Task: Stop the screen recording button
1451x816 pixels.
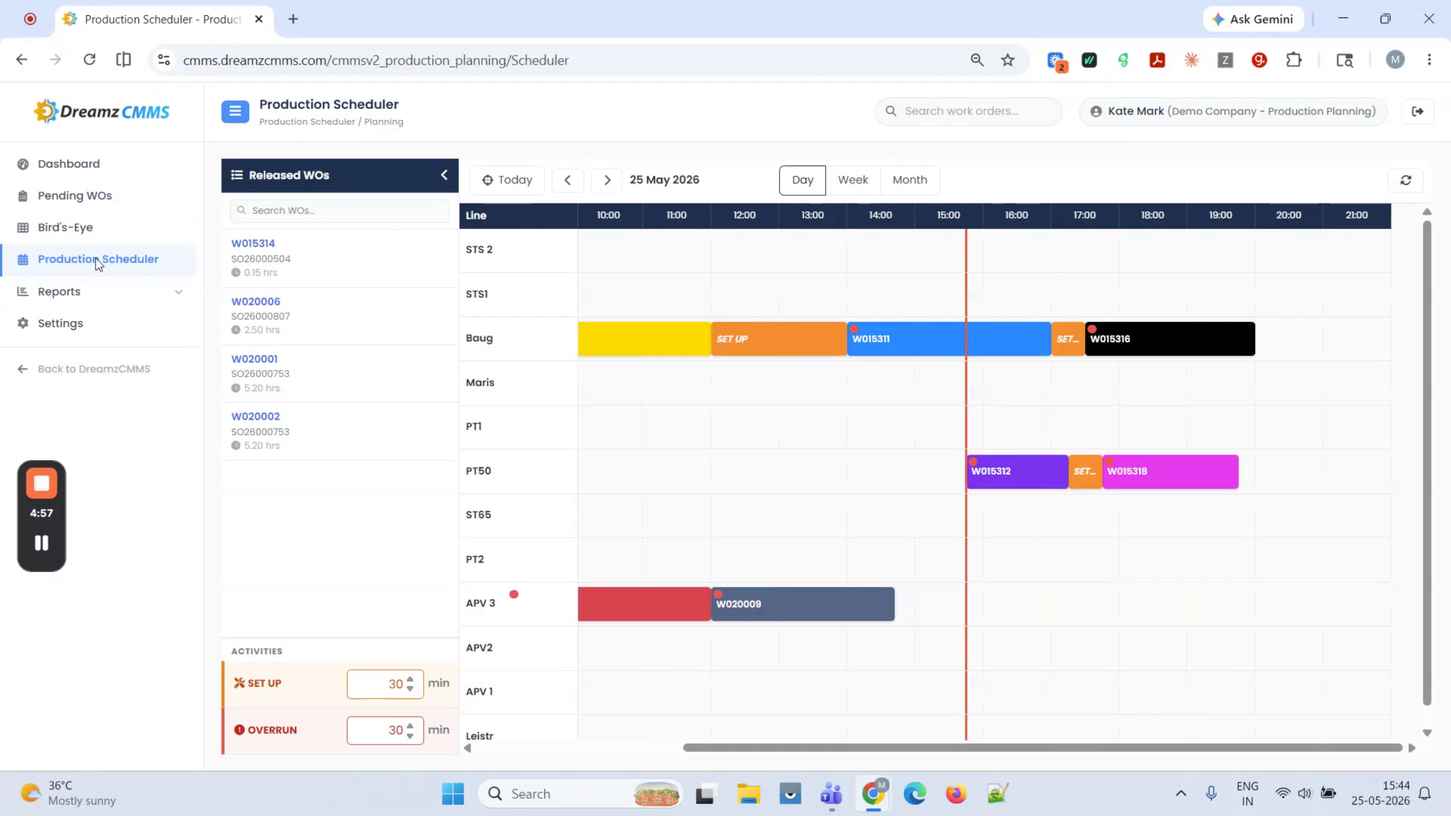Action: click(x=41, y=483)
